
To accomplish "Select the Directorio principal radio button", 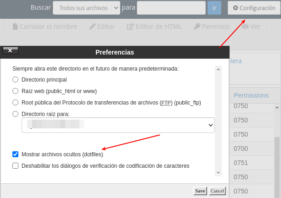I will (16, 79).
